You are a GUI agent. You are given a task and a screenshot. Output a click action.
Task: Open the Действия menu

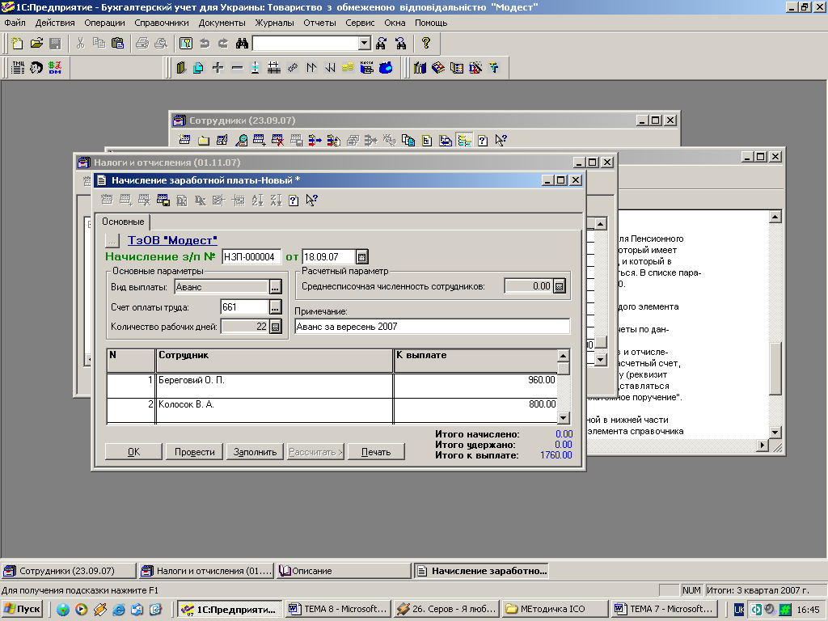55,23
